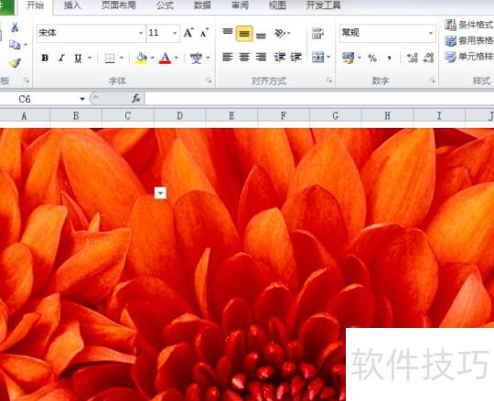Open the font size 11 dropdown
Viewport: 494px width, 401px height.
pos(175,33)
